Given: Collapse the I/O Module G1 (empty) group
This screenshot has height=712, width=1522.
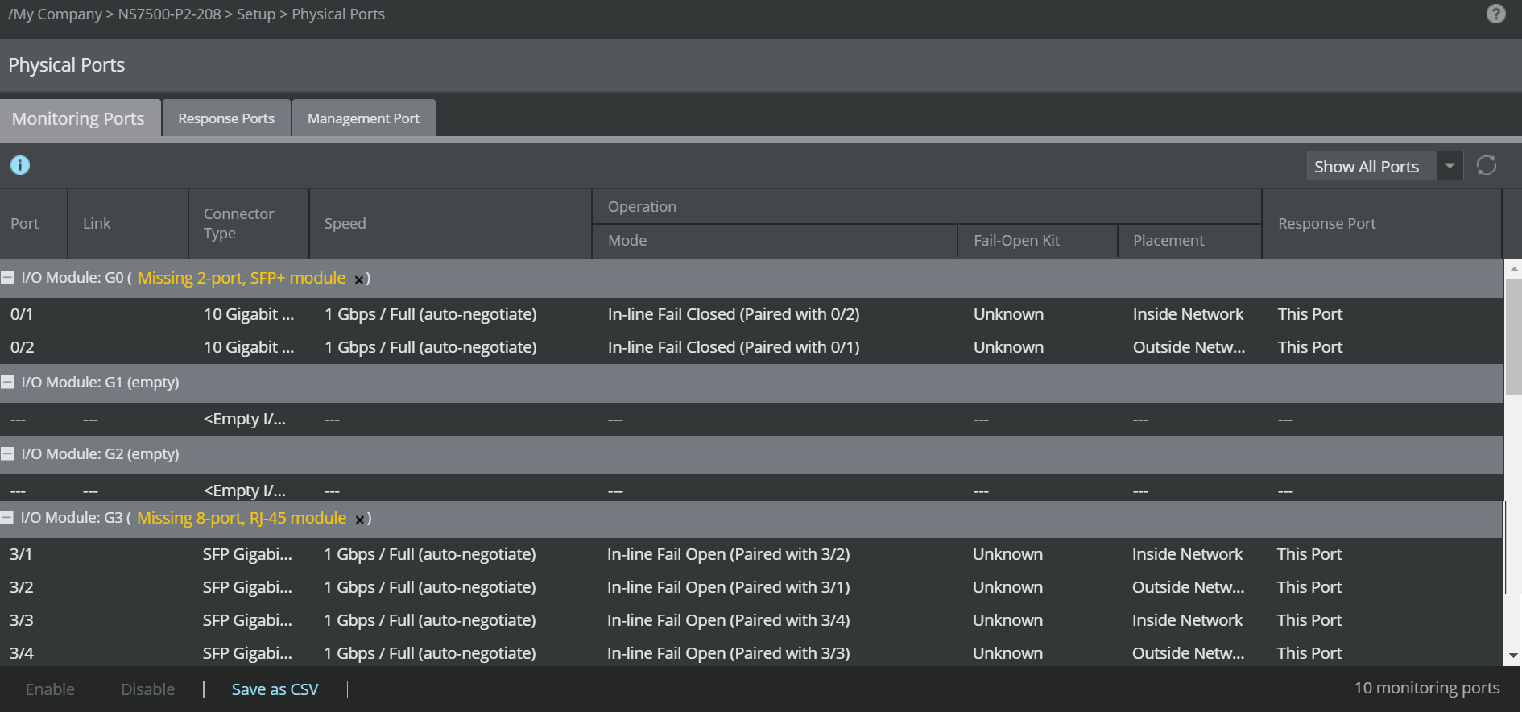Looking at the screenshot, I should [7, 382].
